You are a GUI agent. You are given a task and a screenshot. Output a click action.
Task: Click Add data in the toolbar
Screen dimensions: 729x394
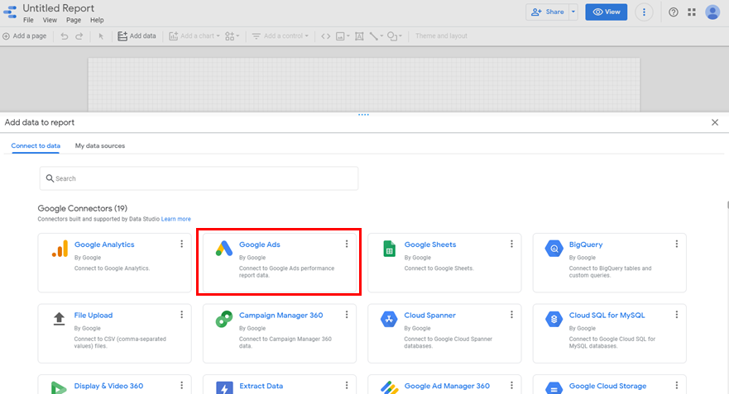pyautogui.click(x=137, y=36)
